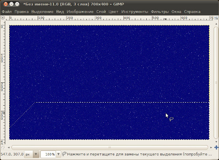The width and height of the screenshot is (219, 160).
Task: Click the scroll right arrow
Action: [211, 147]
